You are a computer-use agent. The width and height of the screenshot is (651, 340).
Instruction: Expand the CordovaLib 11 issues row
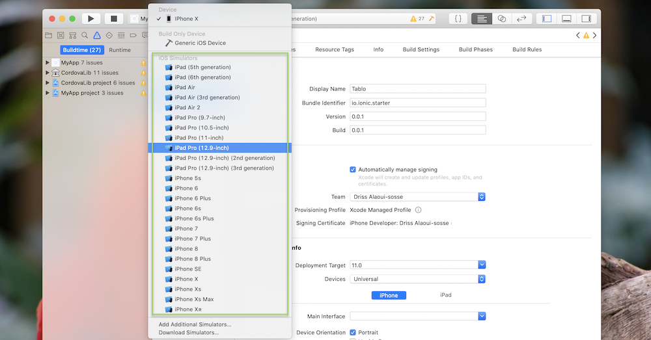click(x=48, y=73)
